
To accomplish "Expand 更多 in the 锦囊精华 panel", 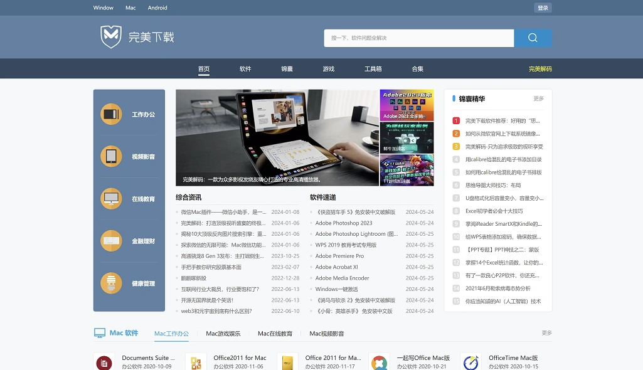I will click(x=538, y=99).
